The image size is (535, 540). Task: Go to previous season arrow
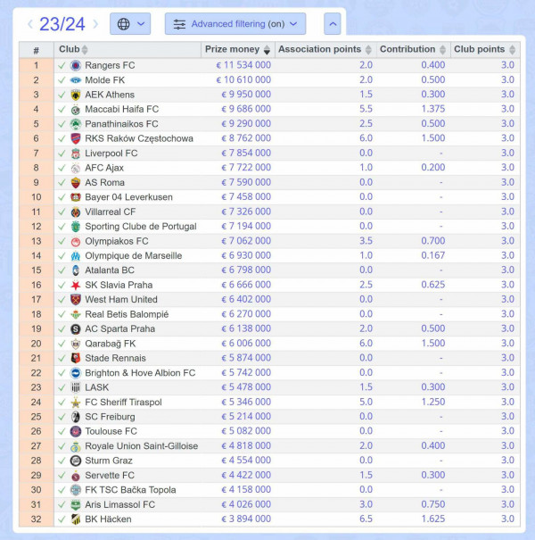pos(30,24)
